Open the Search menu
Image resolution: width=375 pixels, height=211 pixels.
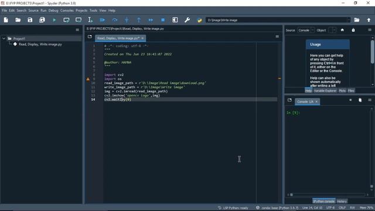[x=21, y=11]
